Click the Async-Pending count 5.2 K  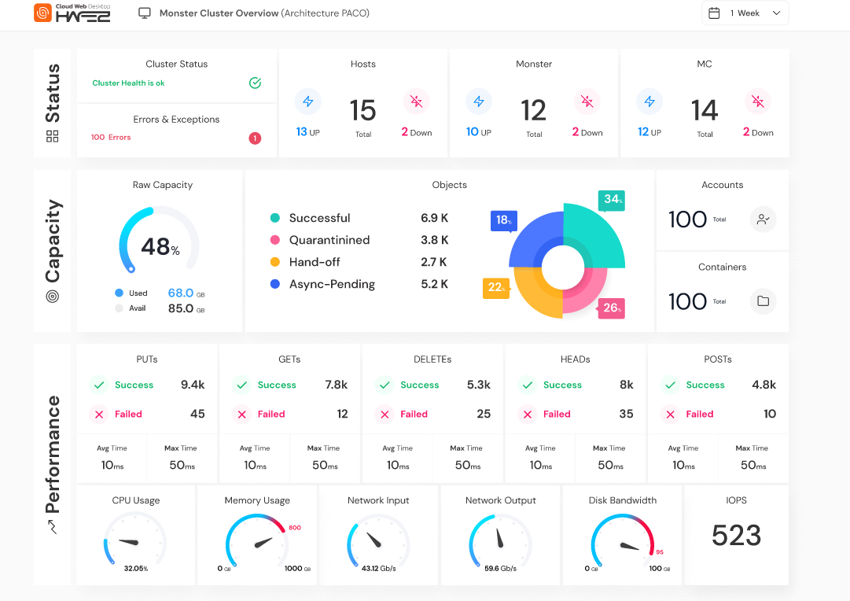click(434, 284)
